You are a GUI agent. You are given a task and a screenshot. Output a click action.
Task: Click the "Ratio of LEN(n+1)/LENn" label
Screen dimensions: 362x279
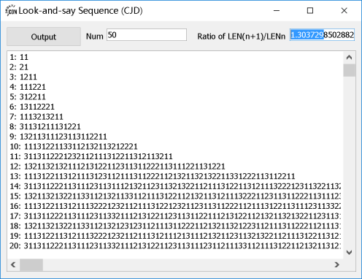242,37
